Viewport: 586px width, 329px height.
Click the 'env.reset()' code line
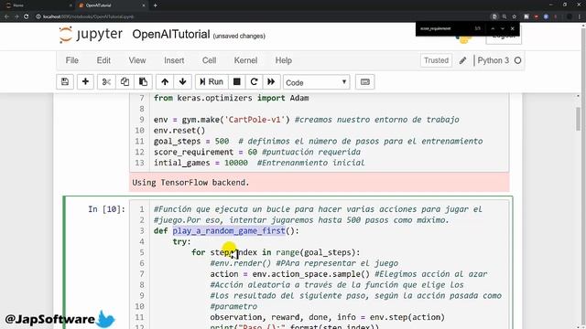[x=179, y=131]
